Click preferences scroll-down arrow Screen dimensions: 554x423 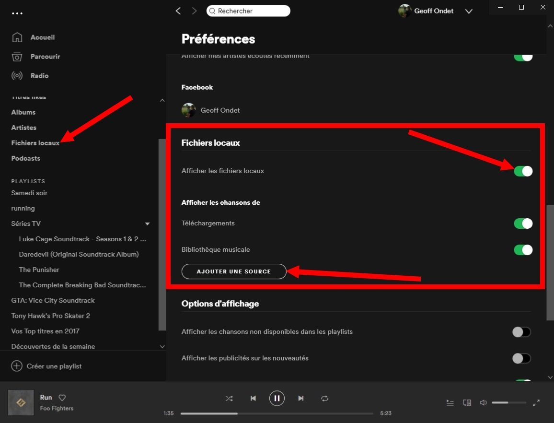pos(550,377)
